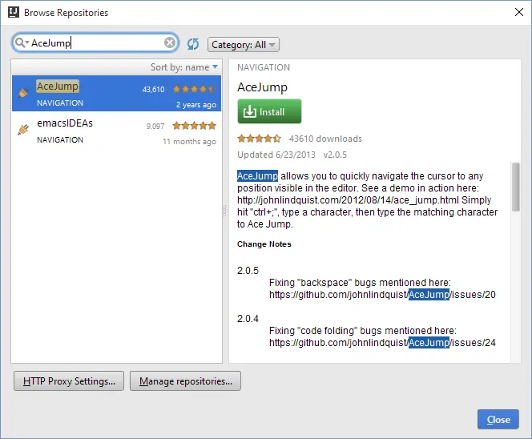532x439 pixels.
Task: Click star rating beside 43610 downloads
Action: point(260,139)
